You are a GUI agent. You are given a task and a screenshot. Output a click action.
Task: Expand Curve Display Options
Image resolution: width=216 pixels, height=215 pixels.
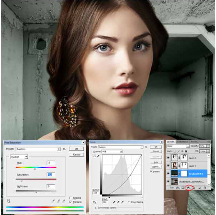[x=96, y=208]
